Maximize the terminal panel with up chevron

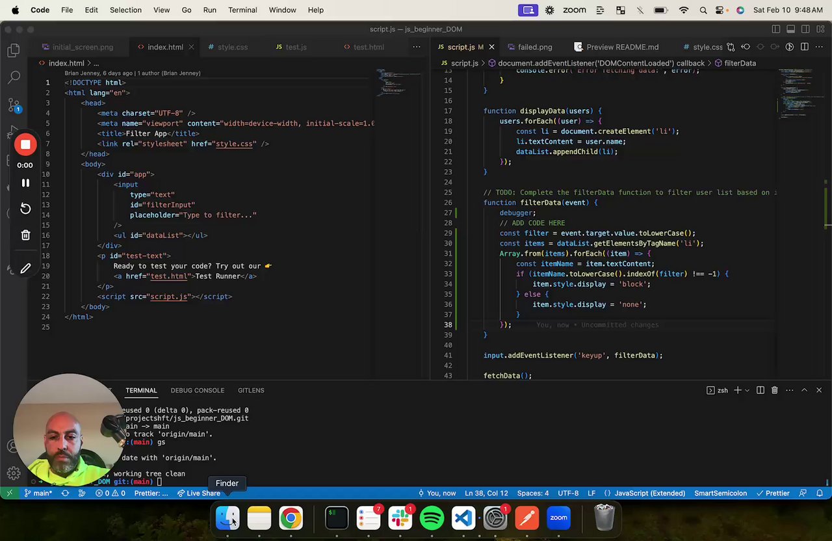coord(804,390)
